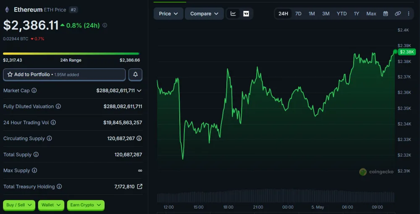The height and width of the screenshot is (214, 420).
Task: Open the 24h price change info icon
Action: (x=105, y=25)
